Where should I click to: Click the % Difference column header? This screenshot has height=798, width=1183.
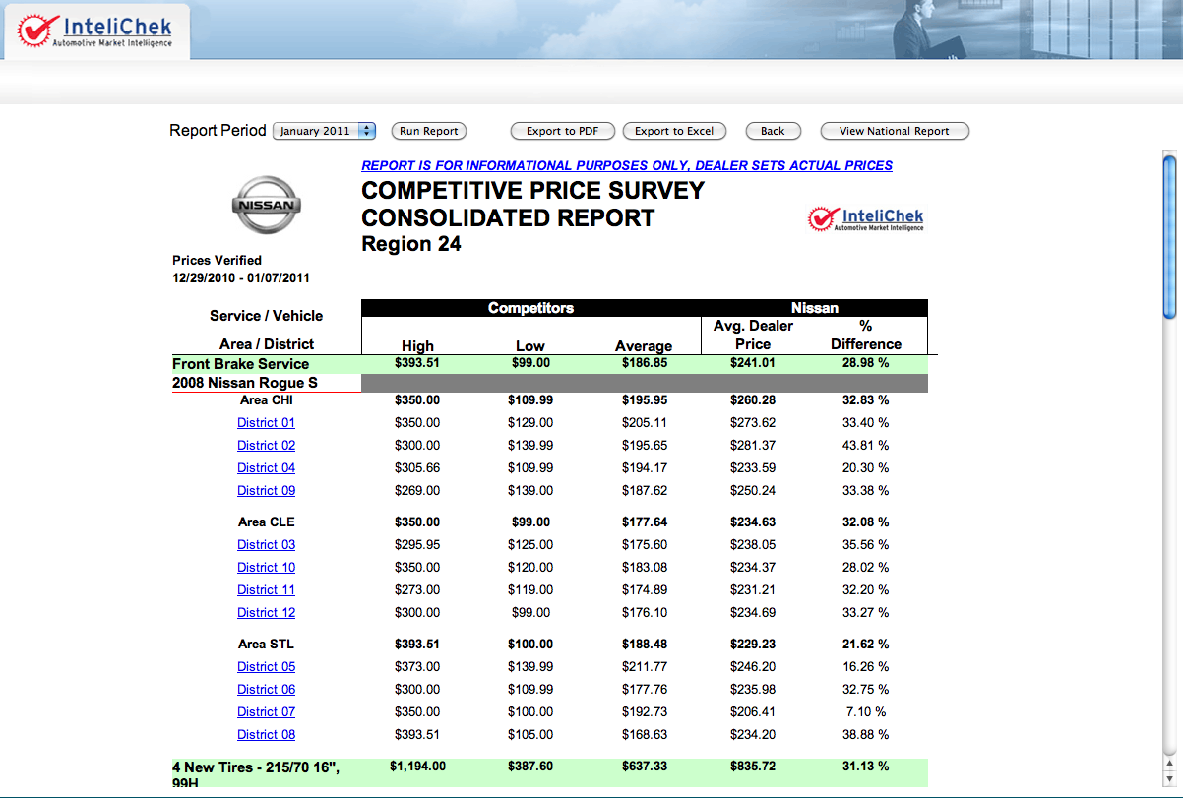point(865,336)
